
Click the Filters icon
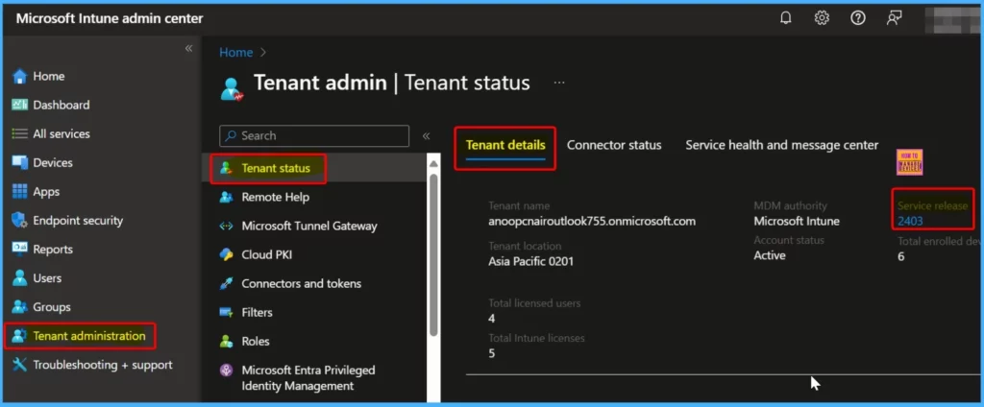pyautogui.click(x=227, y=312)
